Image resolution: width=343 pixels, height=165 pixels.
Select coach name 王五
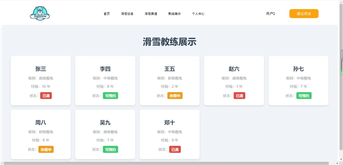(170, 69)
